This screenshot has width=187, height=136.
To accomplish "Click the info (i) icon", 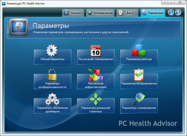I will [171, 13].
